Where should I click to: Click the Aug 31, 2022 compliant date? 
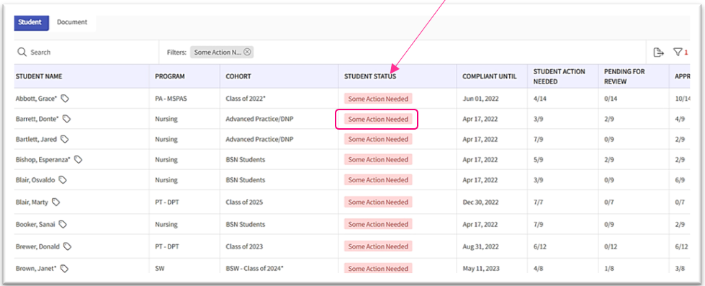coord(480,246)
